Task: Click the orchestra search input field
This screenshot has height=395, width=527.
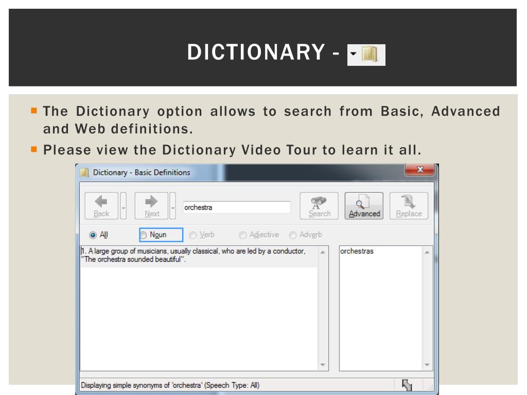Action: [x=237, y=207]
